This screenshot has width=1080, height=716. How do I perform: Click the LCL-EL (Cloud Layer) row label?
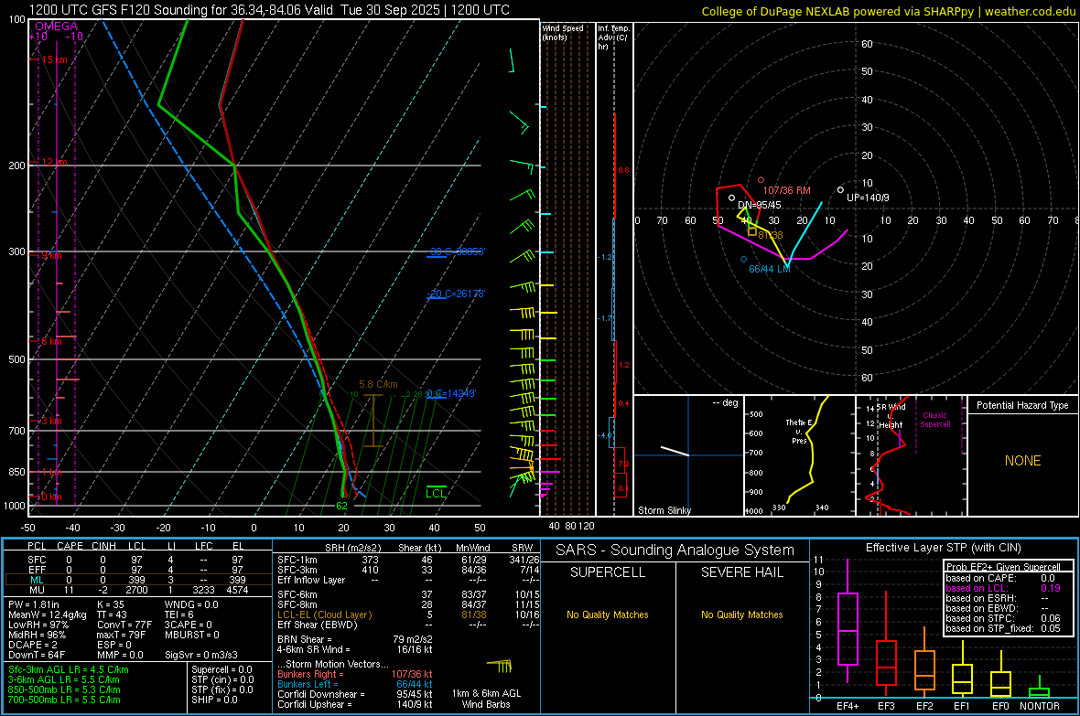(324, 614)
